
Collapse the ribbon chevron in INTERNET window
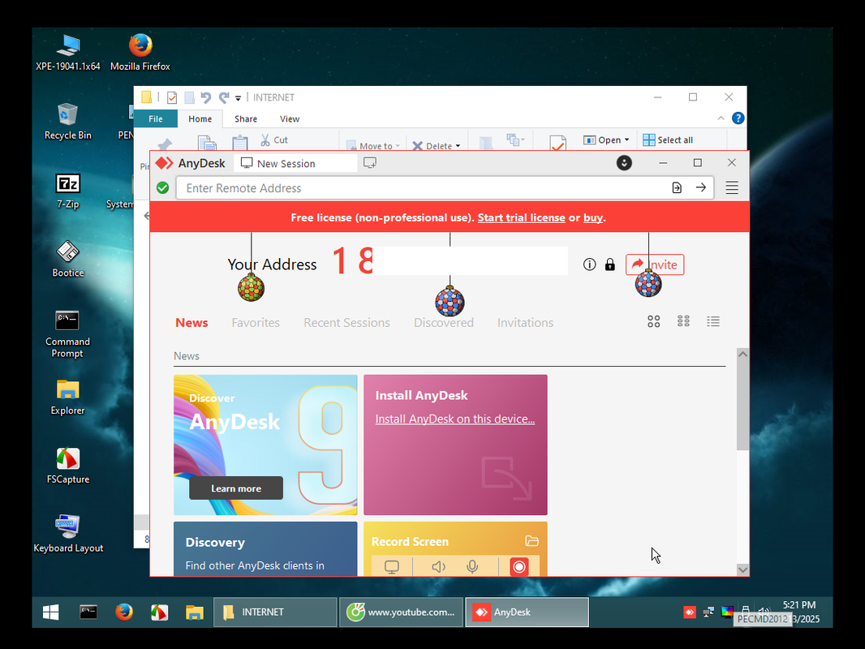coord(721,118)
